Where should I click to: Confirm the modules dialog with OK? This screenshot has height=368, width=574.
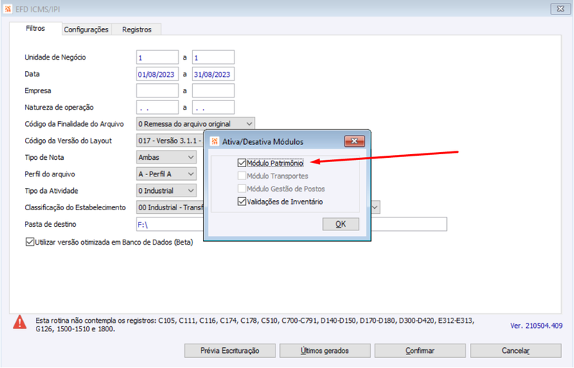[340, 224]
